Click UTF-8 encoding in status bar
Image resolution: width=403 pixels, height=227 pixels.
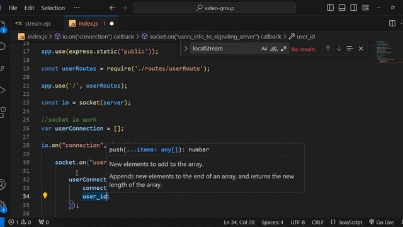tap(297, 223)
